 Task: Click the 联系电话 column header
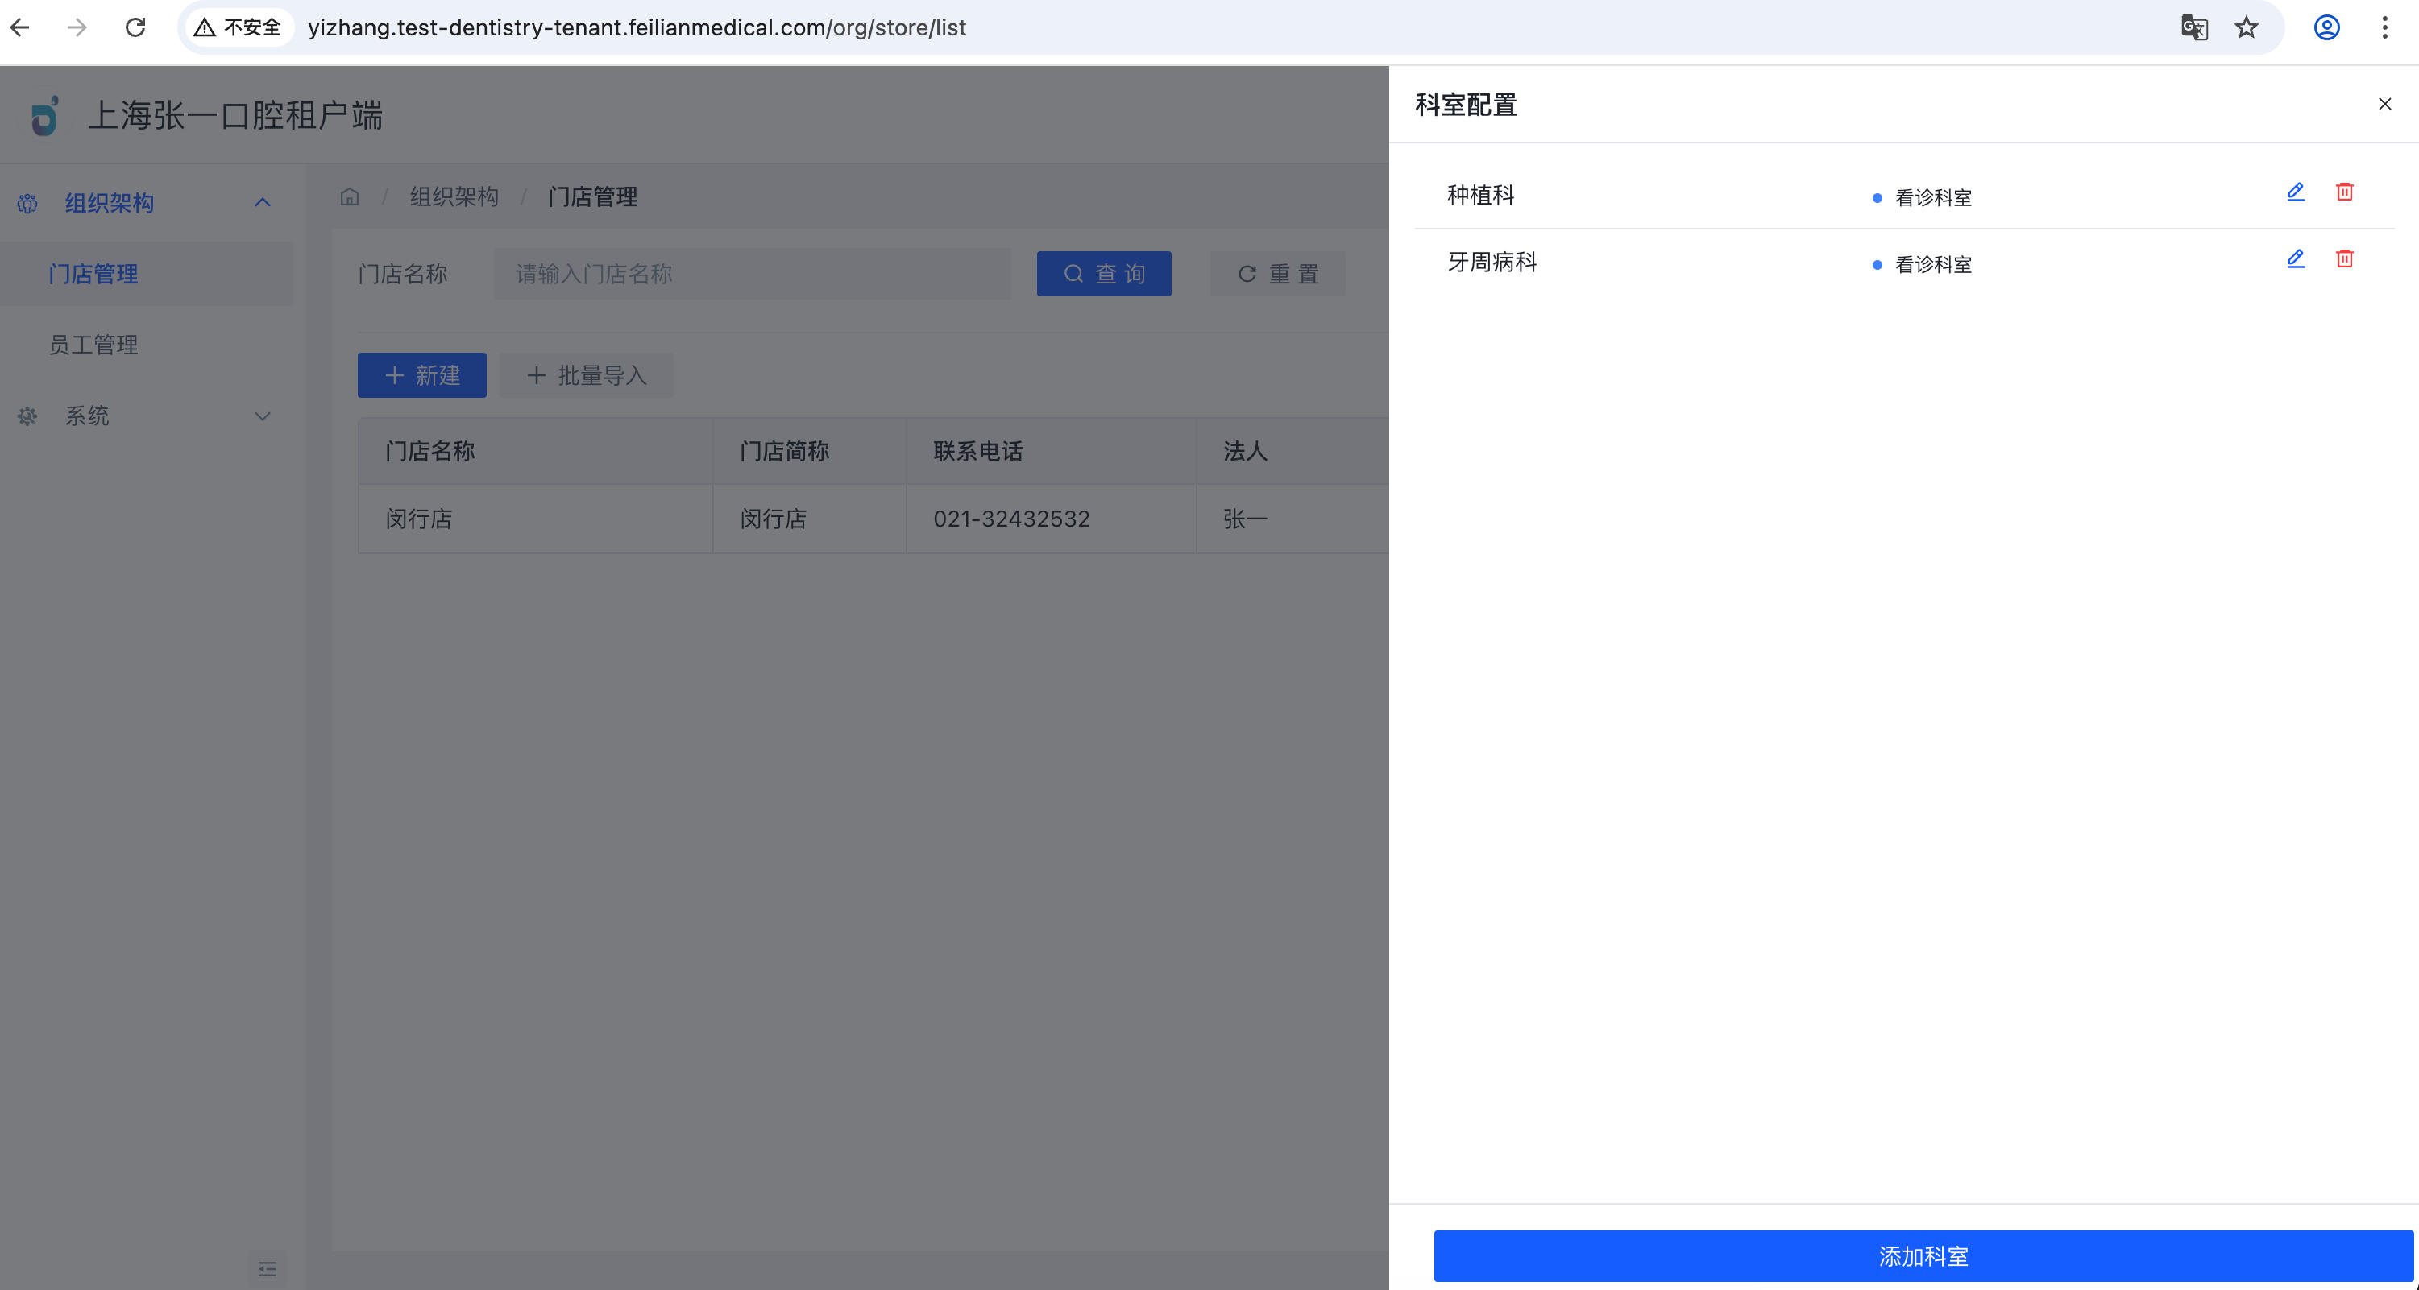click(x=1051, y=451)
